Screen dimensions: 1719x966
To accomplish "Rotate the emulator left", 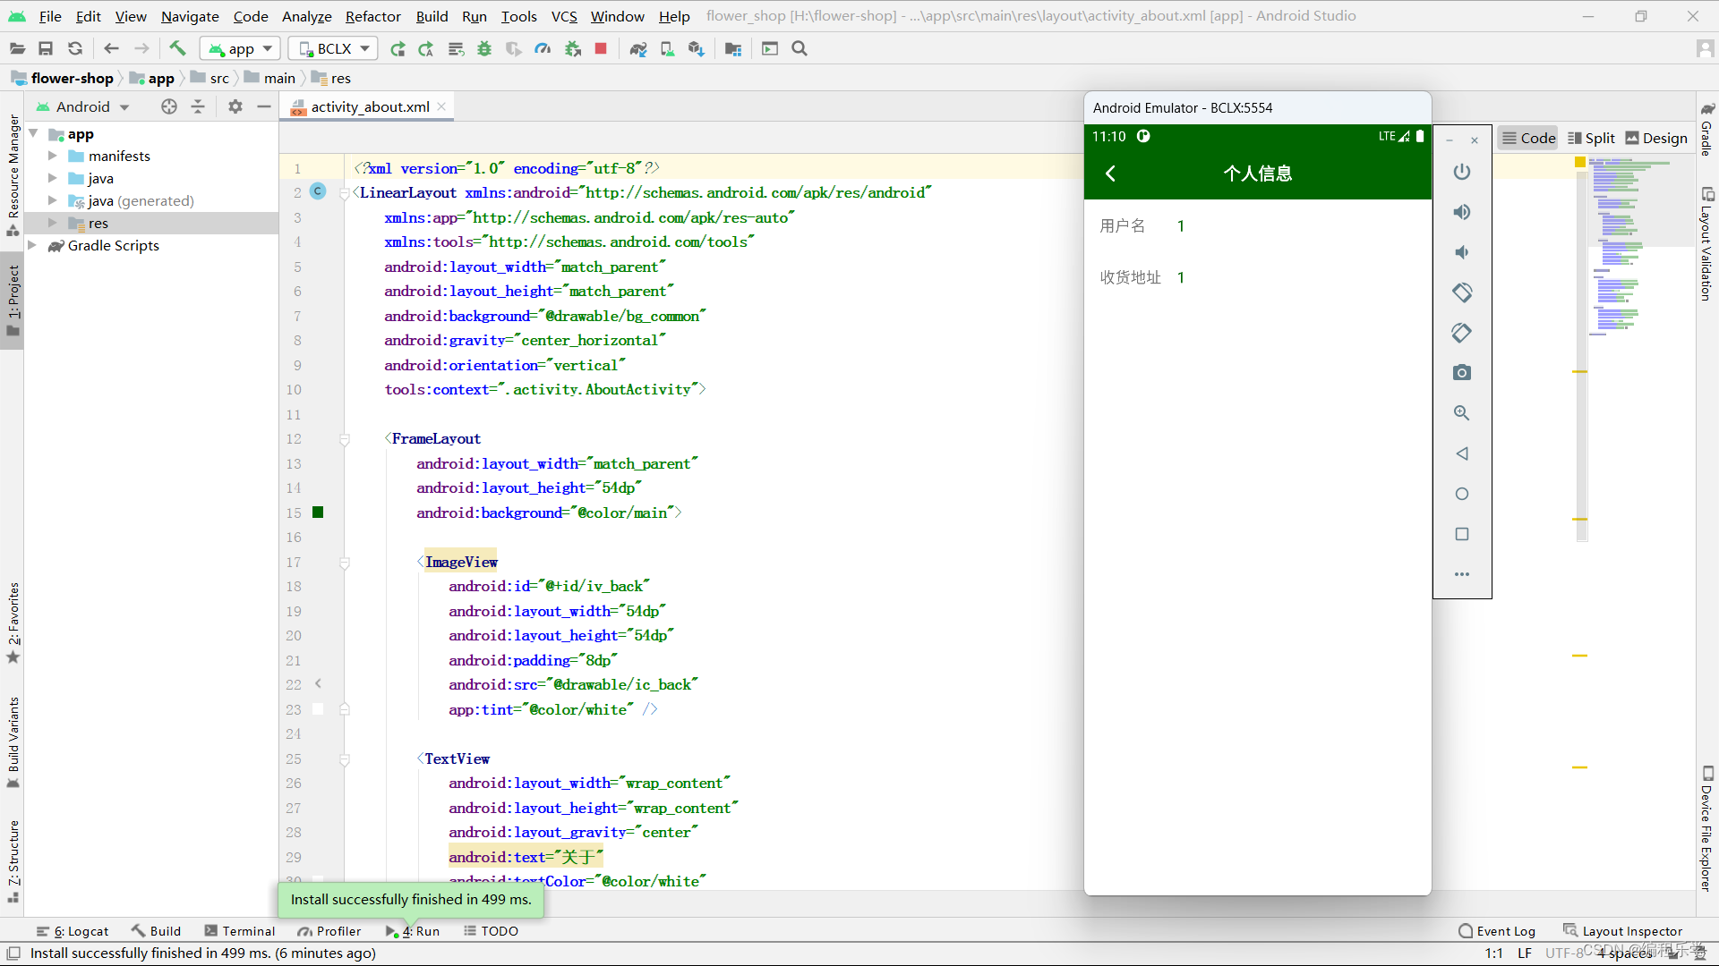I will (x=1462, y=292).
